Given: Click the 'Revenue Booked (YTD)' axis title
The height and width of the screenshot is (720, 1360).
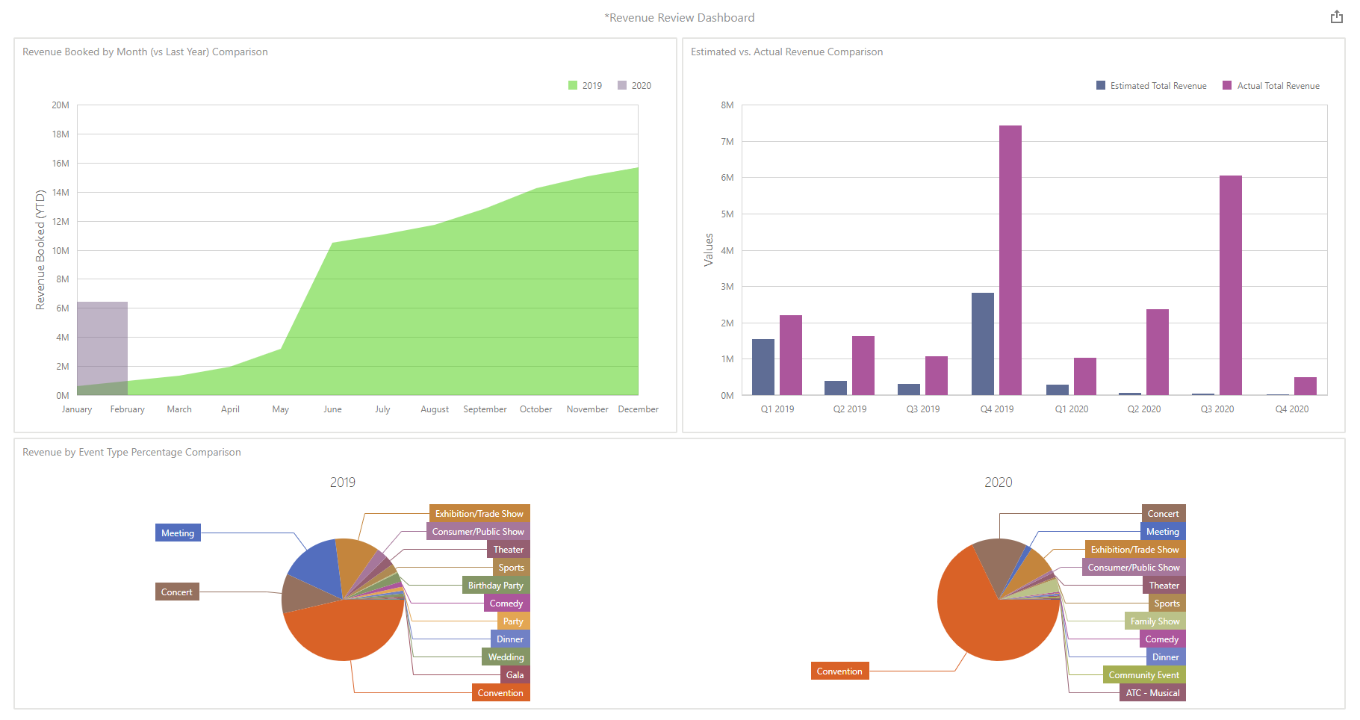Looking at the screenshot, I should click(x=40, y=249).
